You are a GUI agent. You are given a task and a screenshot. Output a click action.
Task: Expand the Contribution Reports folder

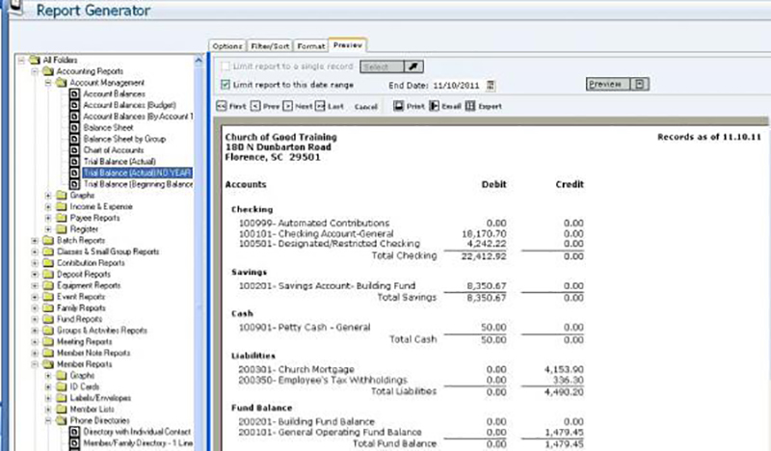35,263
